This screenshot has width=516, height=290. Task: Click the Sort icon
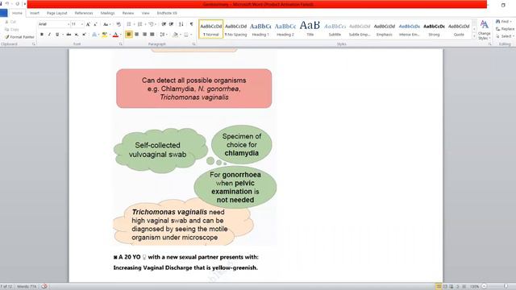pos(181,24)
